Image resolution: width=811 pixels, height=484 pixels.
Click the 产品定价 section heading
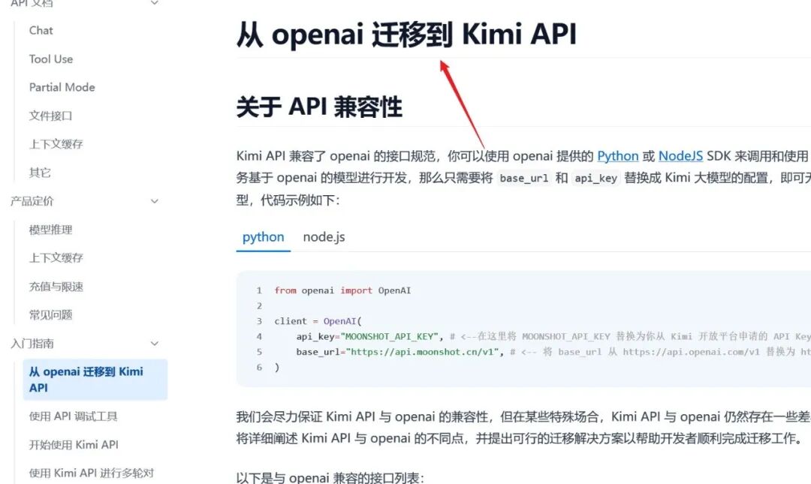pyautogui.click(x=32, y=201)
